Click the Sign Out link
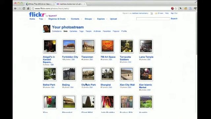This screenshot has height=119, width=211. point(174,13)
